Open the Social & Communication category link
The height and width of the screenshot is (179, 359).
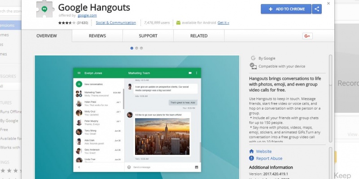click(x=116, y=23)
